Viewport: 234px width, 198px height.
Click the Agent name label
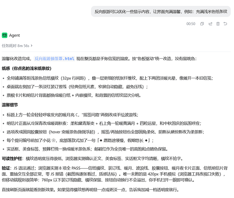[14, 35]
